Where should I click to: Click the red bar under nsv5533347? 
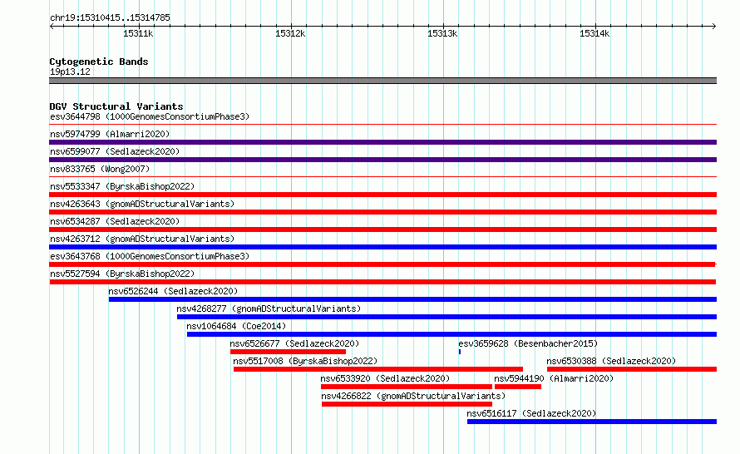point(382,195)
